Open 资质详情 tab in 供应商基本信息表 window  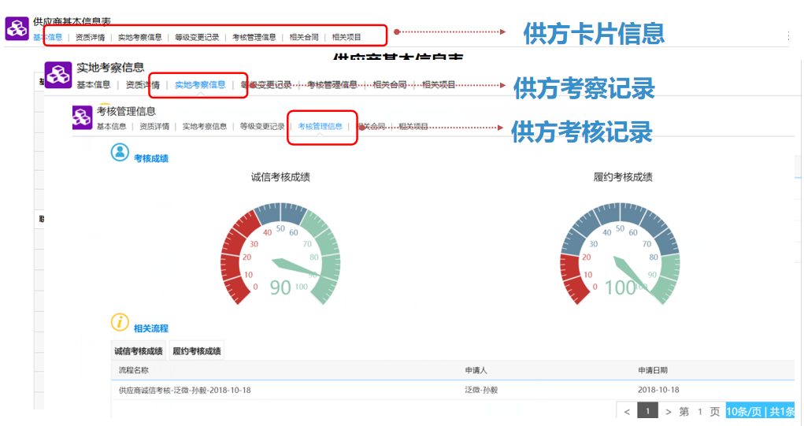[x=90, y=37]
